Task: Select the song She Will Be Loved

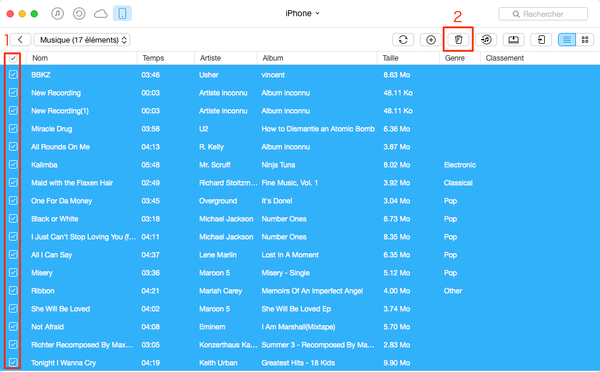Action: pos(61,309)
